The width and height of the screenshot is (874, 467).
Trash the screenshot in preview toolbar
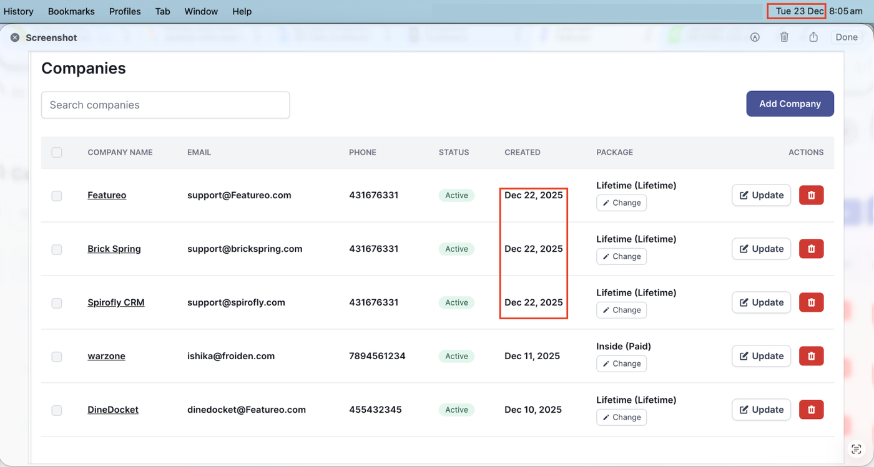pos(784,37)
